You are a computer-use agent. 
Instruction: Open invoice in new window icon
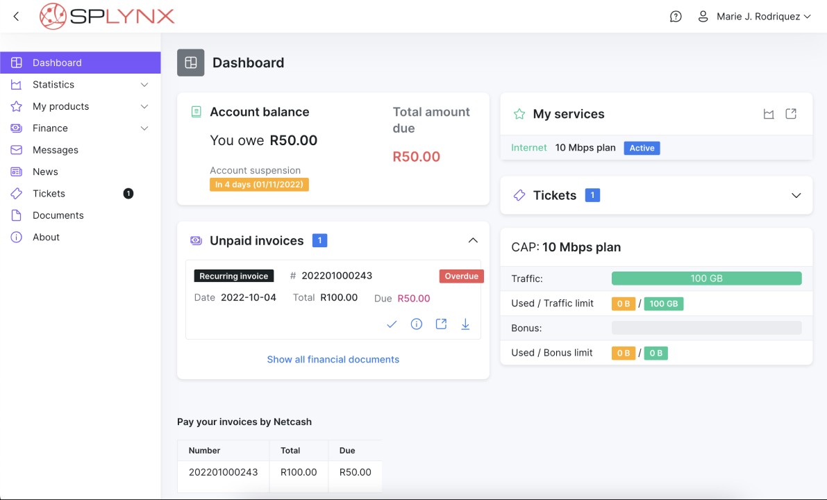click(x=441, y=324)
